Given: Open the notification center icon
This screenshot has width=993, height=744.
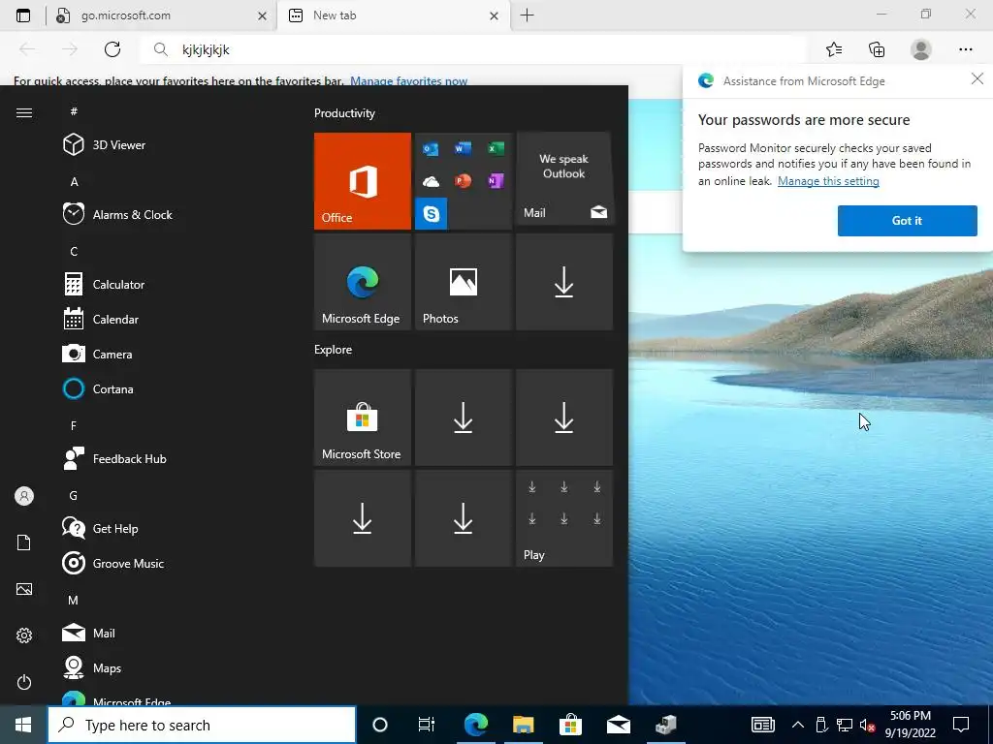Looking at the screenshot, I should coord(961,725).
